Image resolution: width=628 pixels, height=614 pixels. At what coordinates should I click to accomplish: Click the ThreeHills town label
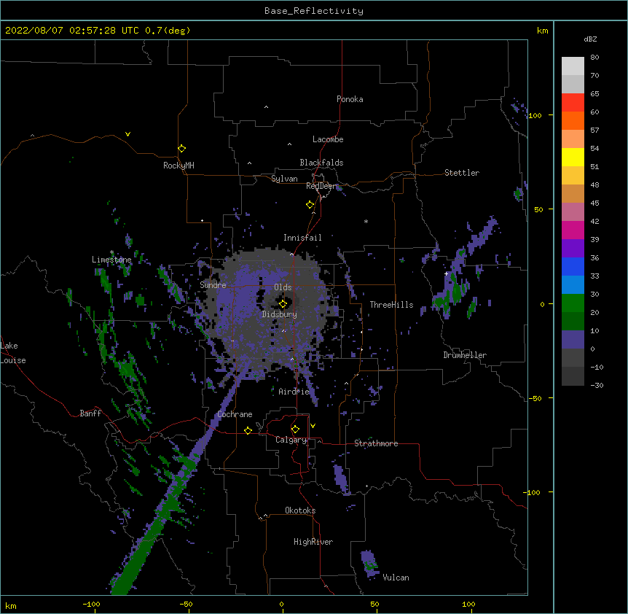[x=391, y=305]
